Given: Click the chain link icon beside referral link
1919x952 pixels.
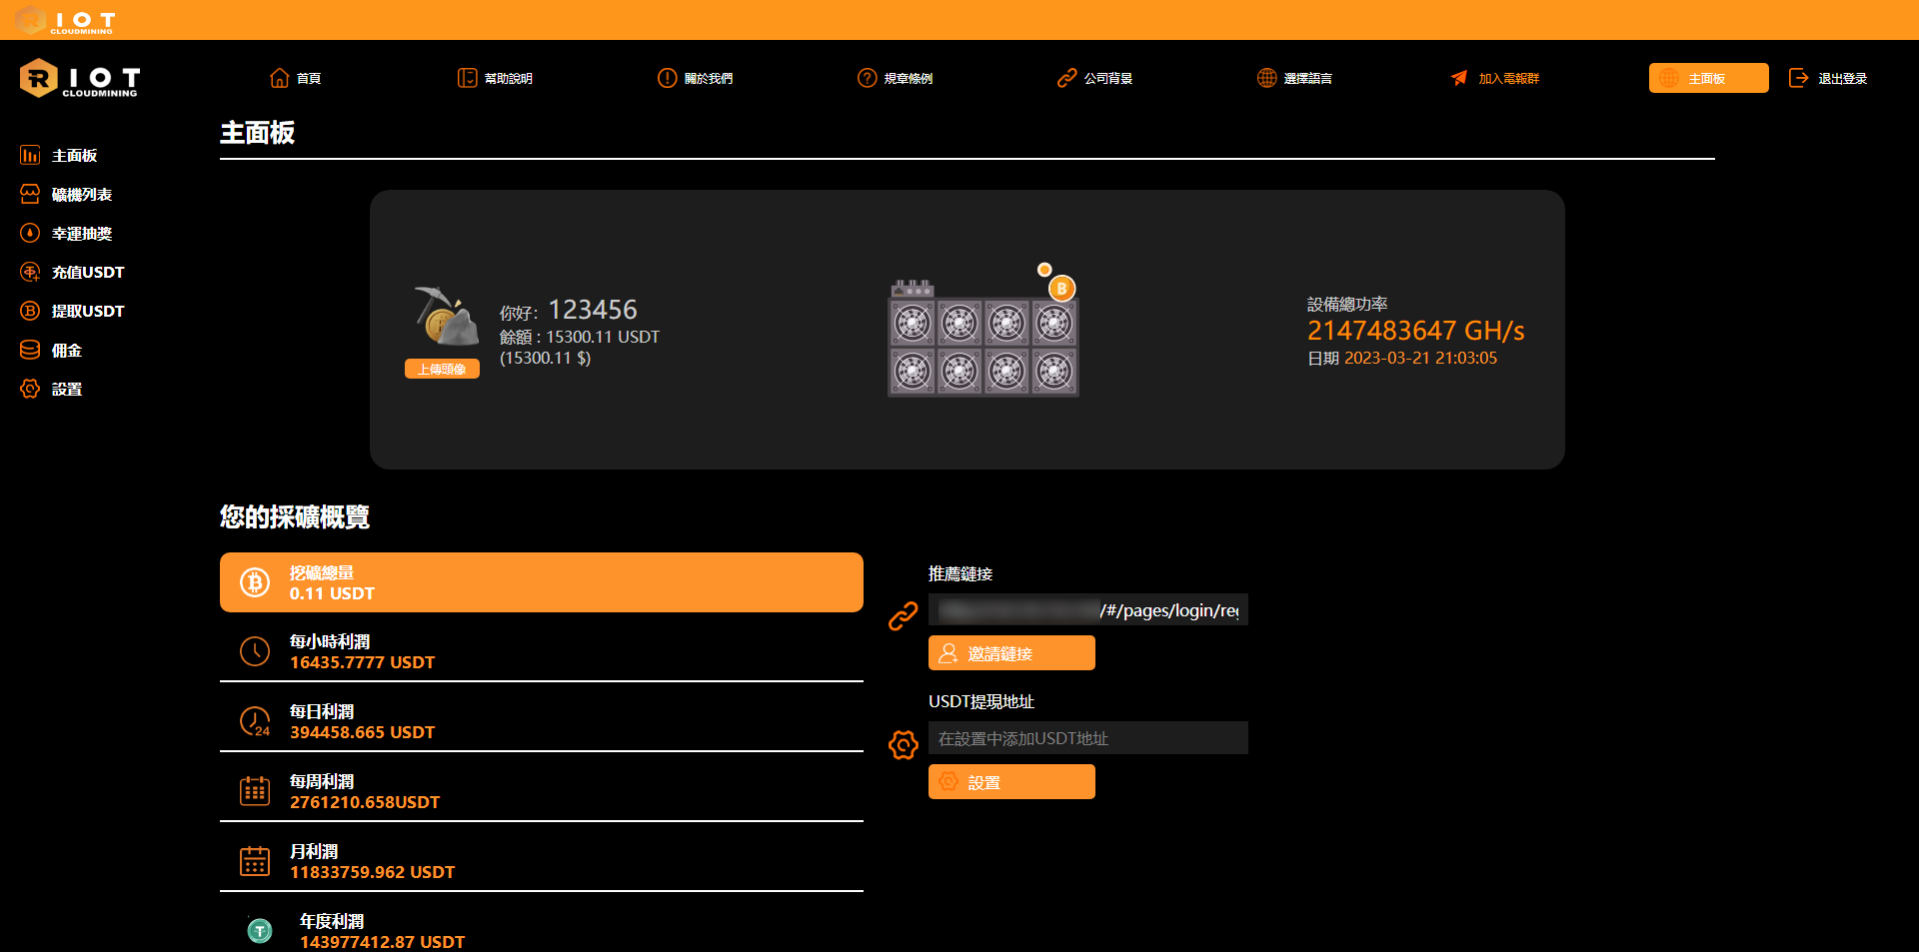Looking at the screenshot, I should click(903, 616).
